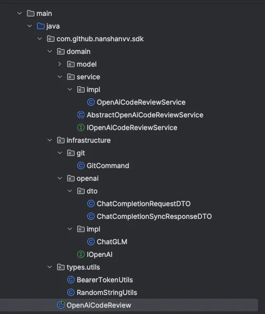This screenshot has height=314, width=265.
Task: Select ChatCompletionSyncResponseDTO file
Action: click(x=154, y=217)
